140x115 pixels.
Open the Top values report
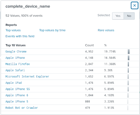click(x=13, y=30)
